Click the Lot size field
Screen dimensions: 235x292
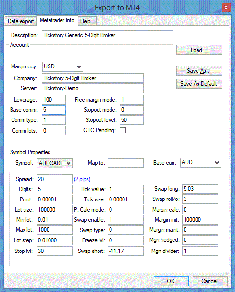click(54, 210)
